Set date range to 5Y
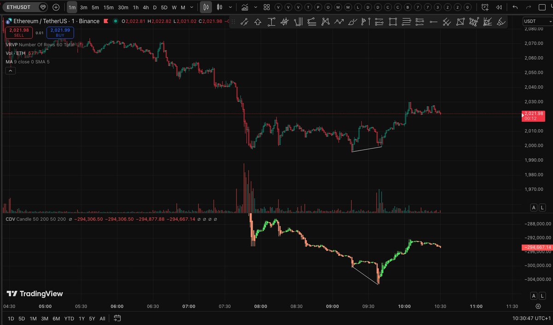The height and width of the screenshot is (325, 553). click(x=92, y=319)
